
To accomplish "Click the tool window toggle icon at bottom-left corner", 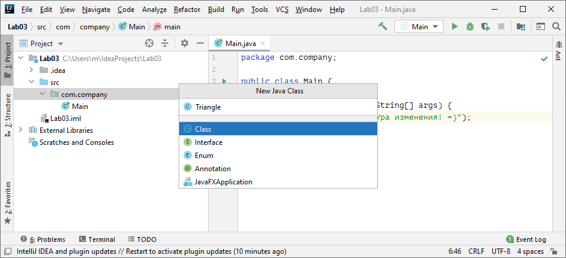I will tap(7, 251).
